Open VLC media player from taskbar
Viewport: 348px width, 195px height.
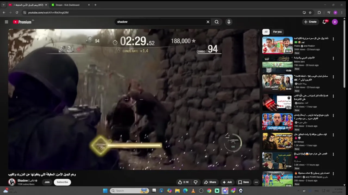[x=193, y=191]
